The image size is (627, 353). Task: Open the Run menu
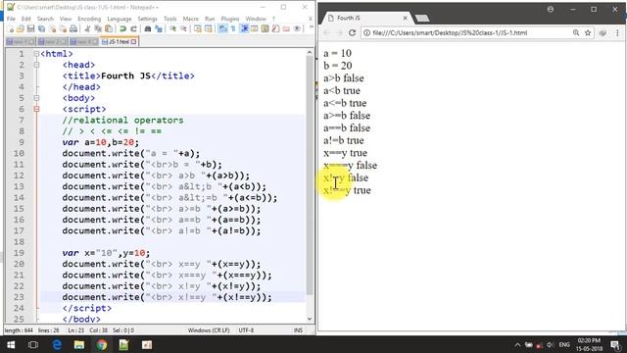click(x=210, y=19)
